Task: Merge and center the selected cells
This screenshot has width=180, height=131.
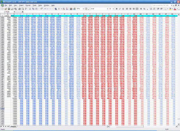Action: click(x=137, y=9)
